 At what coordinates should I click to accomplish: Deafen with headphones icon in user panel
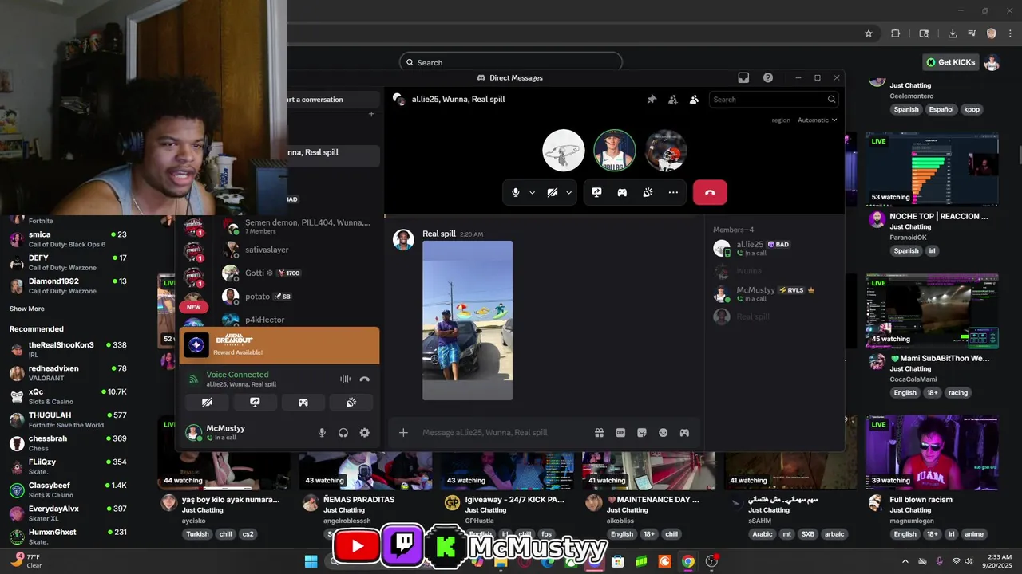[x=343, y=433]
